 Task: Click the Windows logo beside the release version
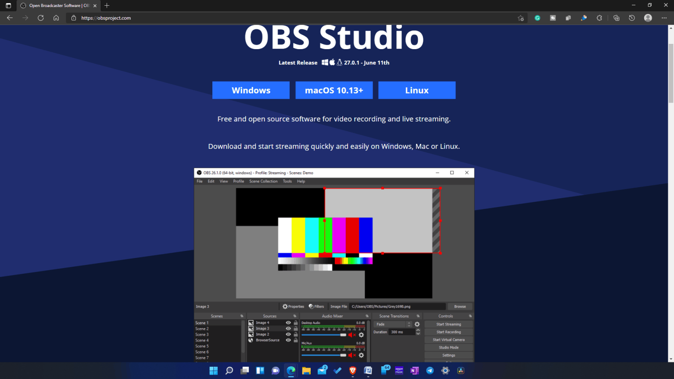pyautogui.click(x=325, y=62)
